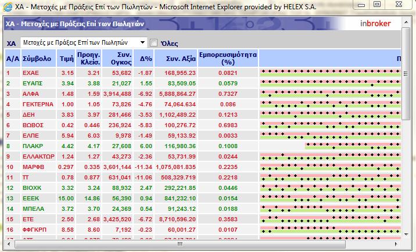This screenshot has height=252, width=416.
Task: Open the 'Μετοχές με Πράξεις Επί των Πωλητών' dropdown
Action: pyautogui.click(x=84, y=42)
